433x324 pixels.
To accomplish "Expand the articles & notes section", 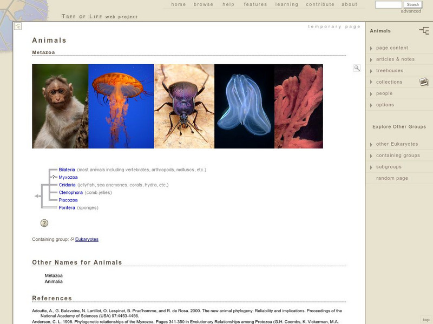I will pos(395,59).
